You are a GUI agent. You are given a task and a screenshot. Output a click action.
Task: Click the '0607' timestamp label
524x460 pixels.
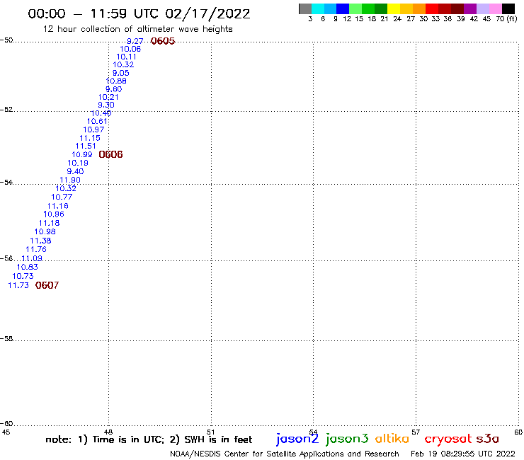point(47,285)
